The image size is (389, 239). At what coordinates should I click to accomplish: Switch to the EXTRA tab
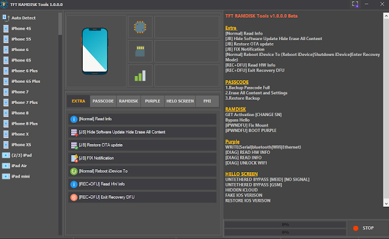(78, 102)
